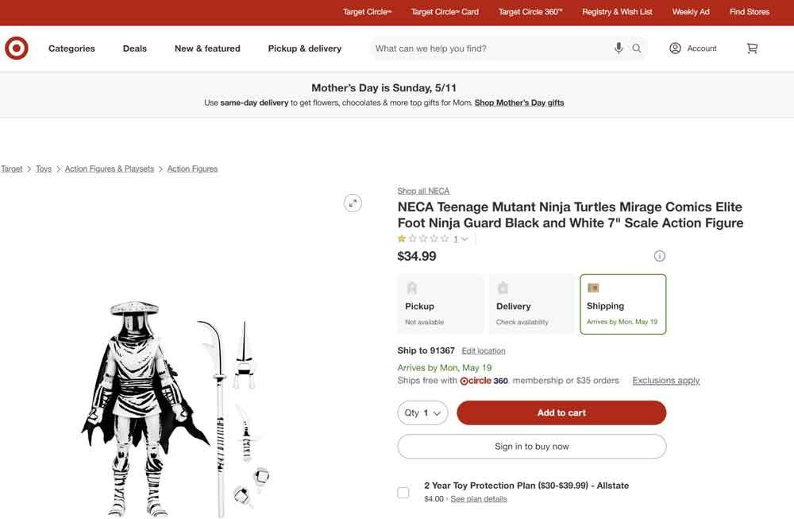The image size is (794, 519).
Task: Open the Categories dropdown
Action: 71,48
